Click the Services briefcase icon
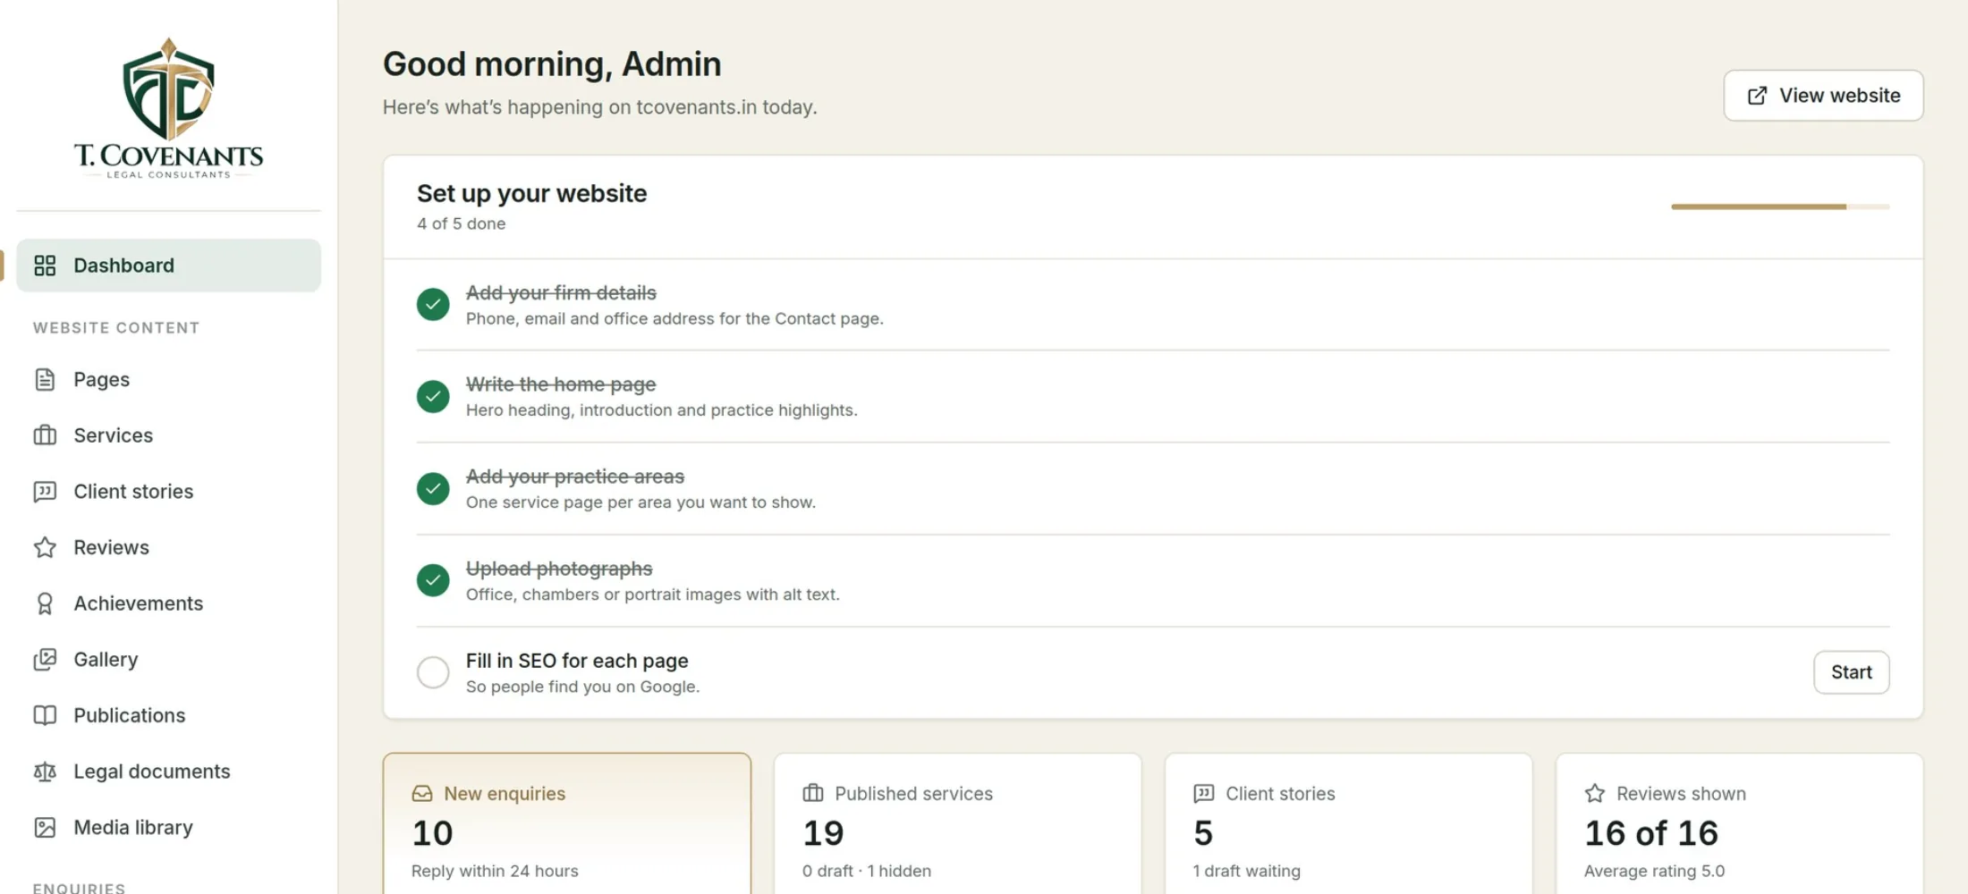This screenshot has width=1968, height=894. [x=45, y=435]
